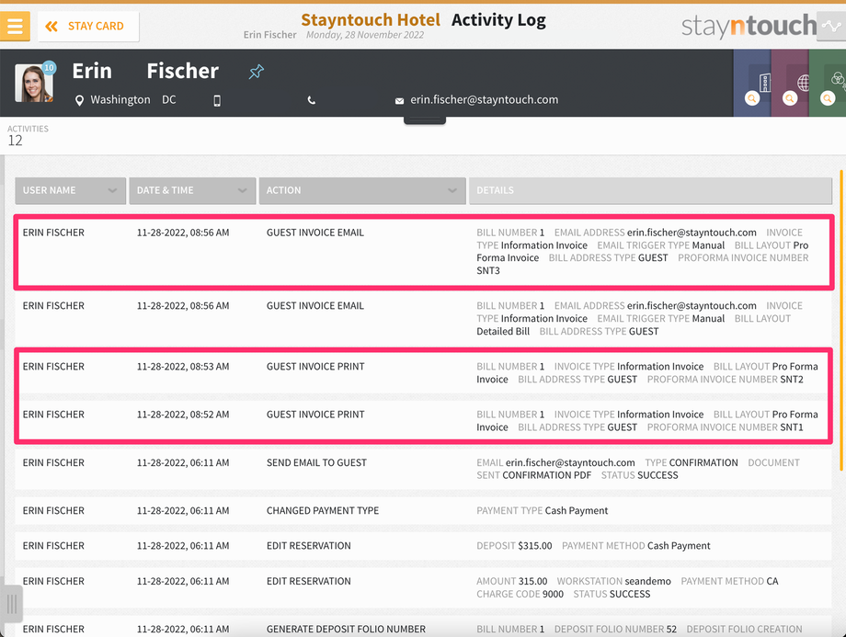Click Proforma Invoice Number SNT2 detail
The width and height of the screenshot is (846, 637).
726,380
